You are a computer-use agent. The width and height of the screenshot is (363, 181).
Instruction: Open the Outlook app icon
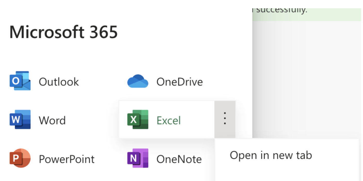20,81
